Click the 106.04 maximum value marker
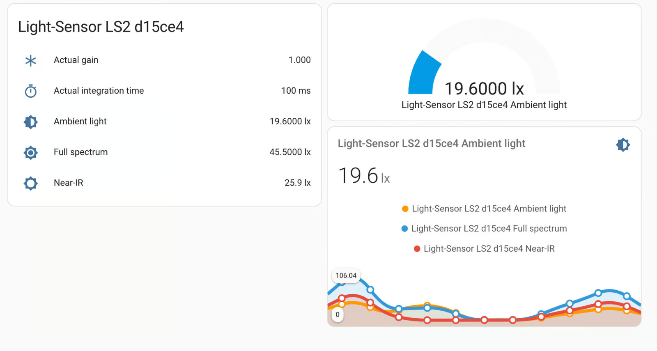 click(x=346, y=275)
